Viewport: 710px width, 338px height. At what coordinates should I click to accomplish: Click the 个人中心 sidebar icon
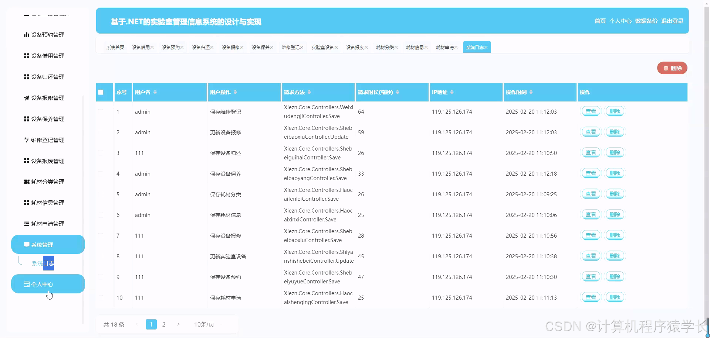coord(26,284)
